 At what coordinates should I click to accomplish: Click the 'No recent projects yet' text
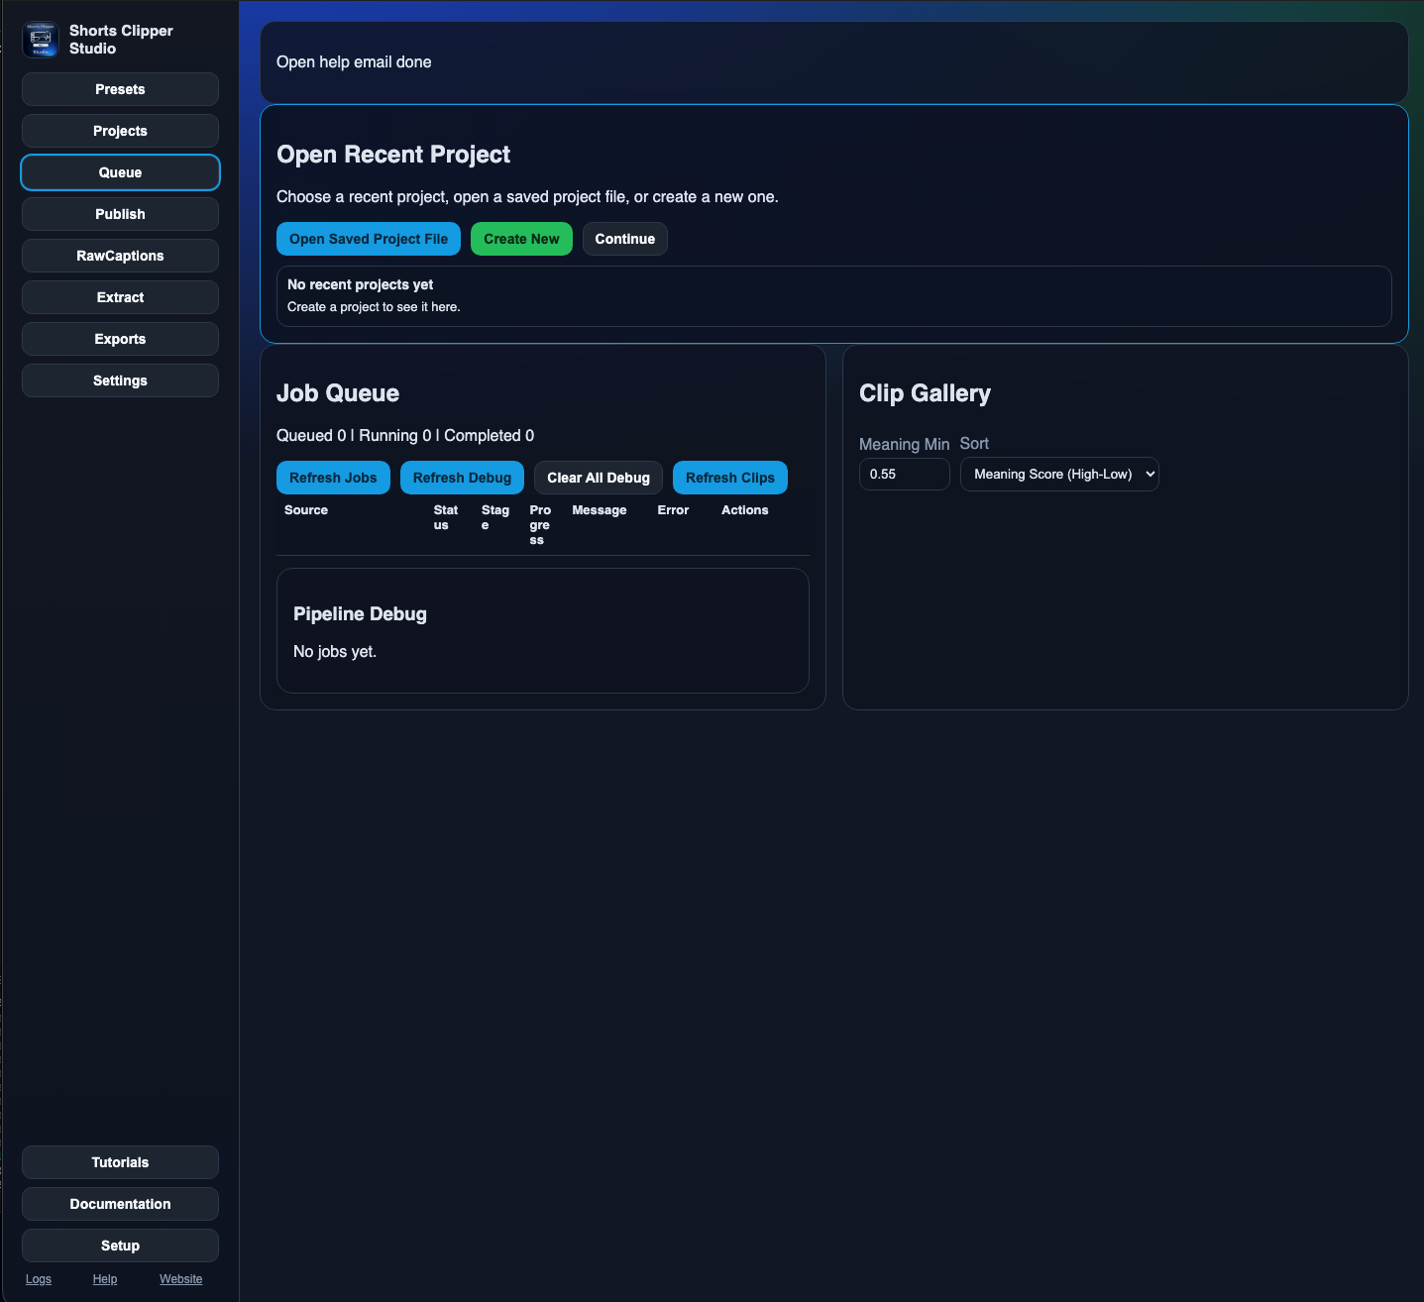[x=360, y=284]
